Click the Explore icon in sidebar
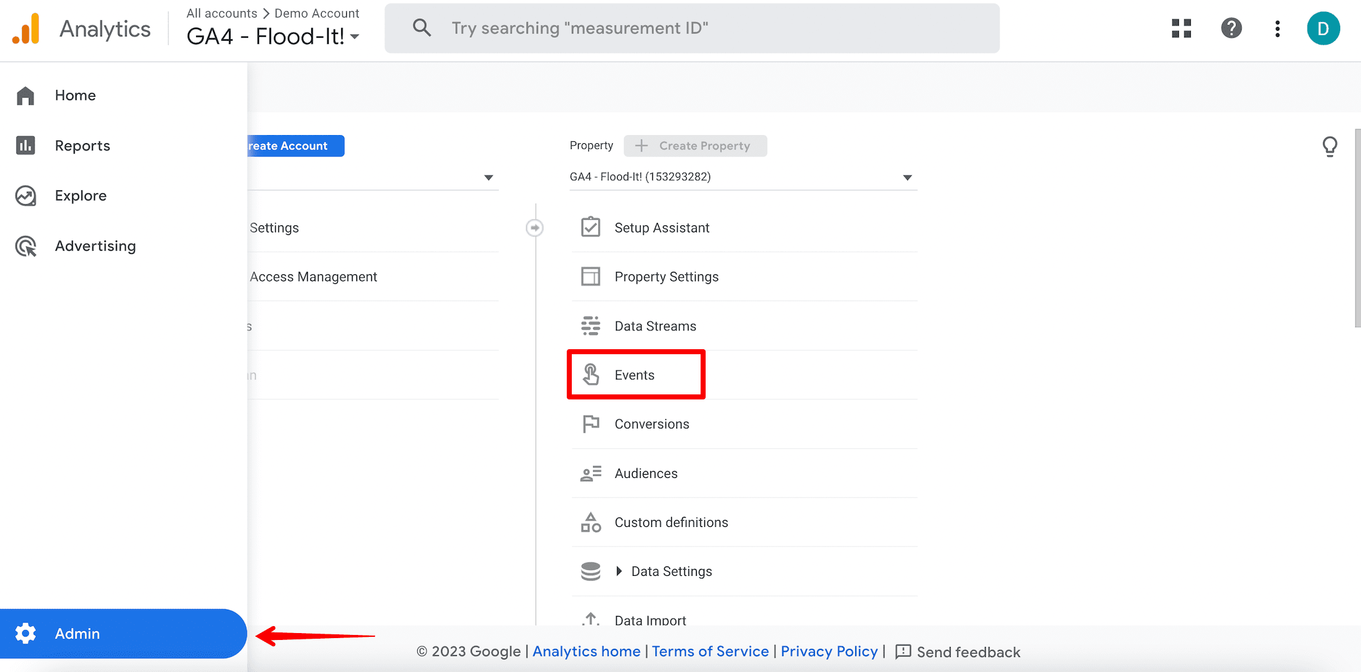1361x672 pixels. tap(26, 196)
